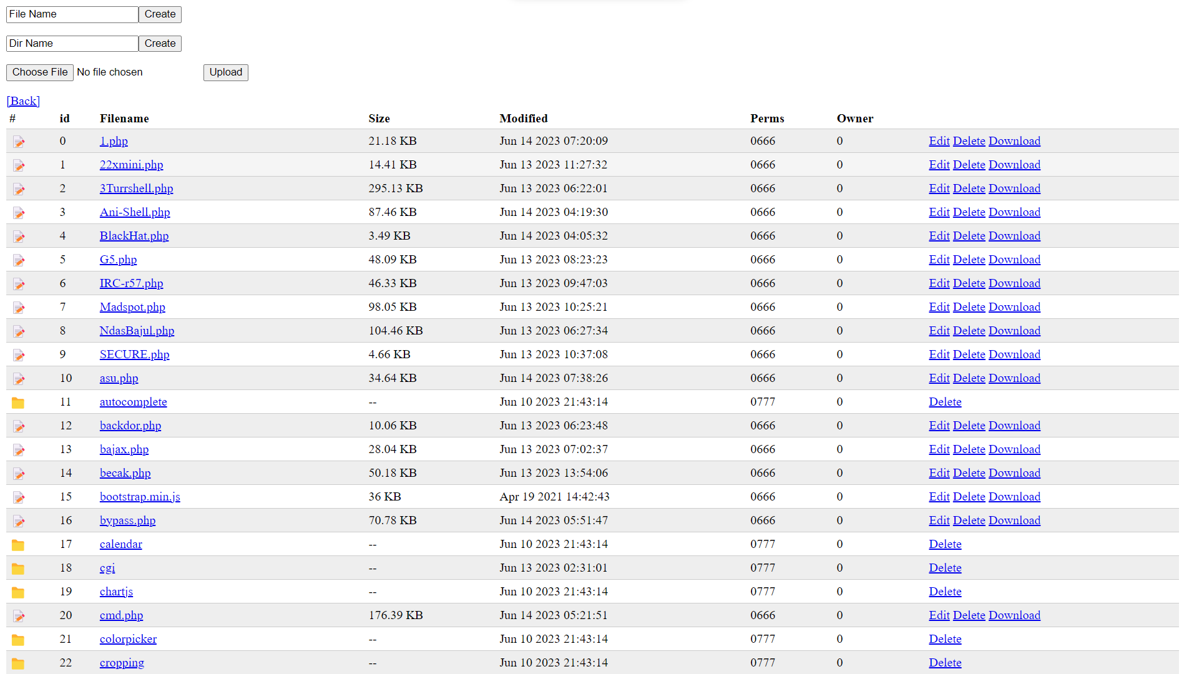This screenshot has height=674, width=1184.
Task: Click the file icon in bajax.php row
Action: pyautogui.click(x=19, y=450)
